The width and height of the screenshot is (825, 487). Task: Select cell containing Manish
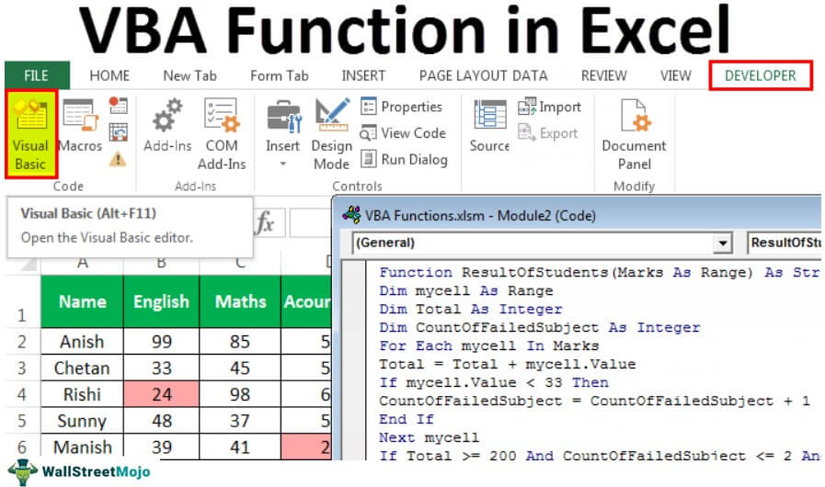(x=83, y=446)
